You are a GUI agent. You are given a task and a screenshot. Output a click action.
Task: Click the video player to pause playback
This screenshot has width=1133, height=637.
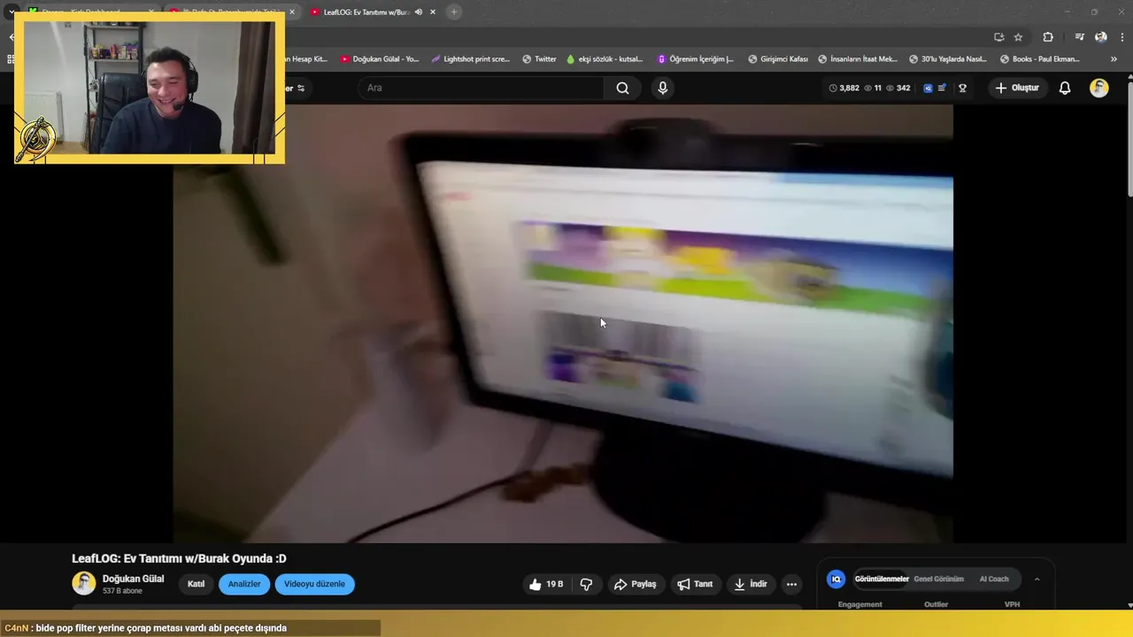pos(563,323)
